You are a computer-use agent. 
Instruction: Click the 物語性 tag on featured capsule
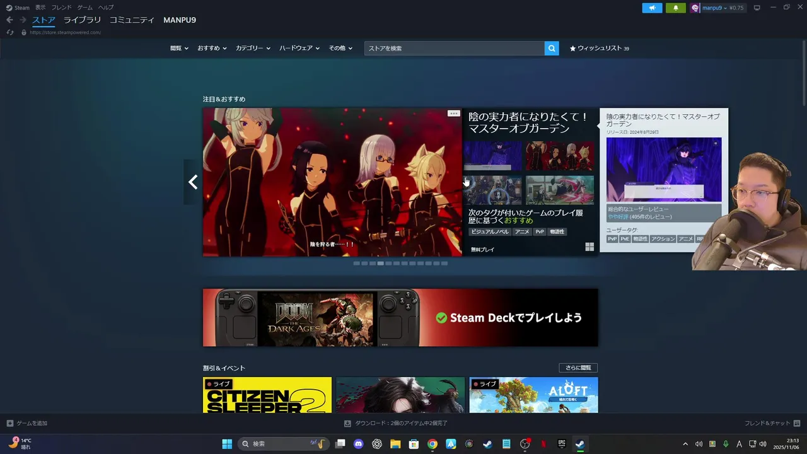pyautogui.click(x=557, y=231)
